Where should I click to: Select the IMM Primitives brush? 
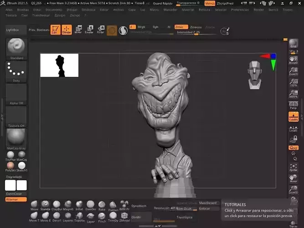point(124,206)
